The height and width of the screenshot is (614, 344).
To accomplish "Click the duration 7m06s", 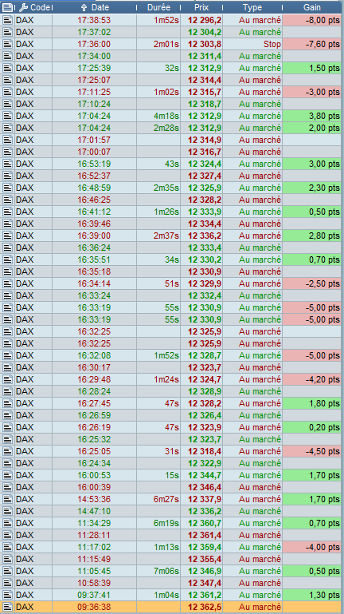I will coord(166,572).
